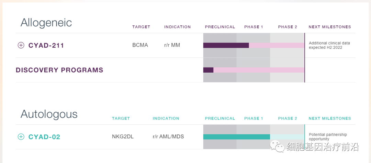Click "Additional clinical data expected H2:2022" text
Screen dimensions: 371x163
pos(329,45)
